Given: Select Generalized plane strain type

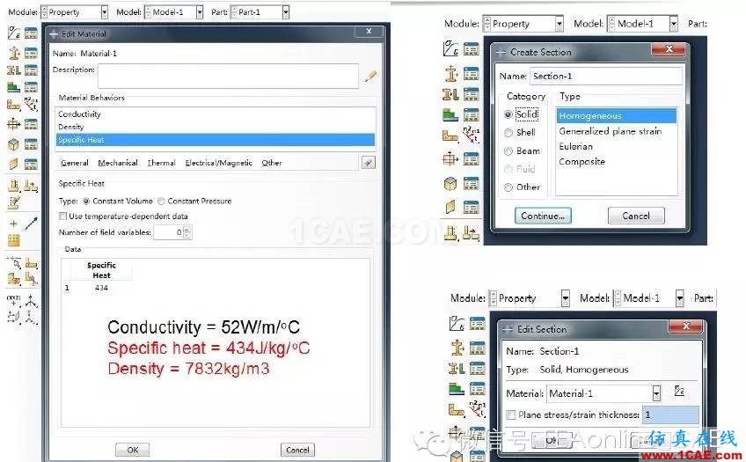Looking at the screenshot, I should [616, 131].
